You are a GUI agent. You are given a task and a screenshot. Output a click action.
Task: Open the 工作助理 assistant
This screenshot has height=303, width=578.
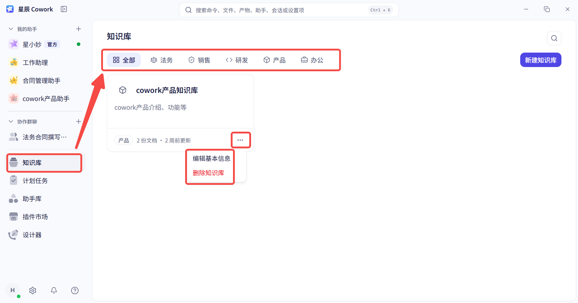pos(45,63)
